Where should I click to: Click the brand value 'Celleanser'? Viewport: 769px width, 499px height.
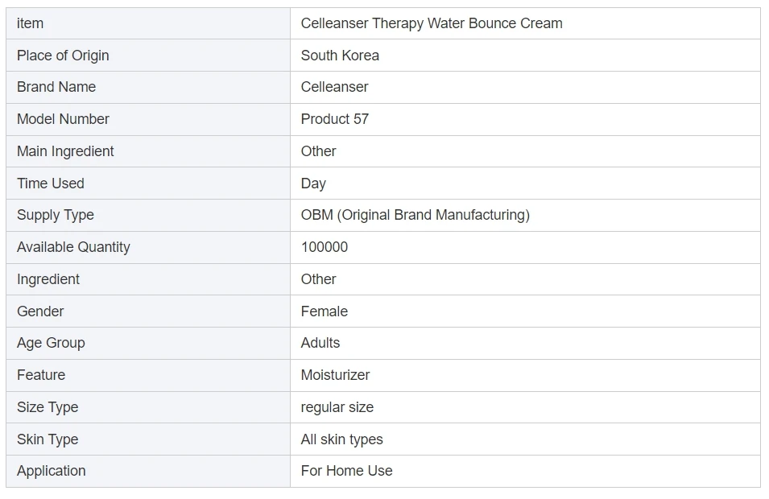click(x=334, y=87)
